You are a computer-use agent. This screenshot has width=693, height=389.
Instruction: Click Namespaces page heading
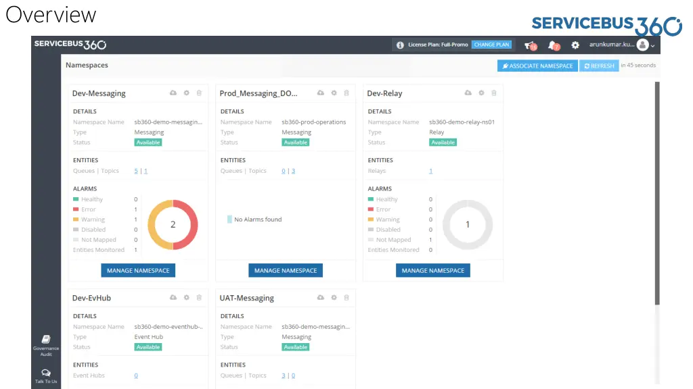tap(87, 66)
